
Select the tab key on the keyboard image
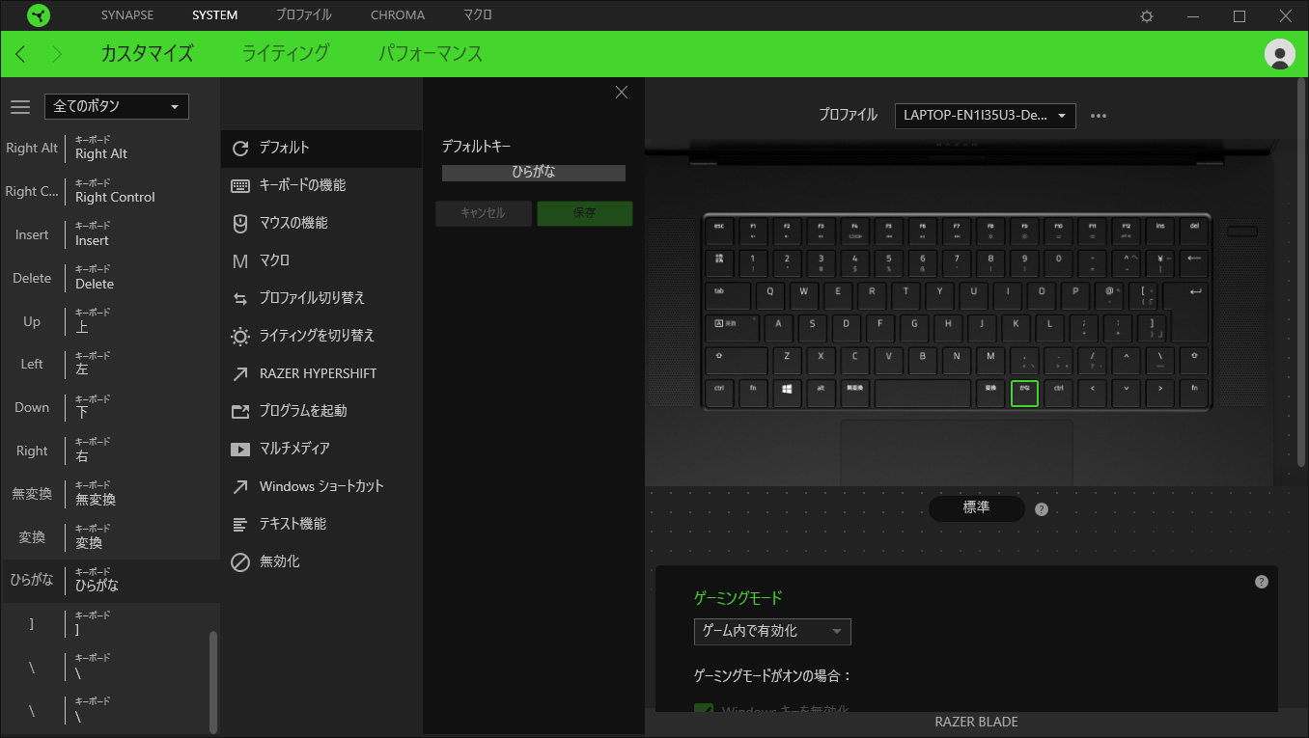coord(728,295)
